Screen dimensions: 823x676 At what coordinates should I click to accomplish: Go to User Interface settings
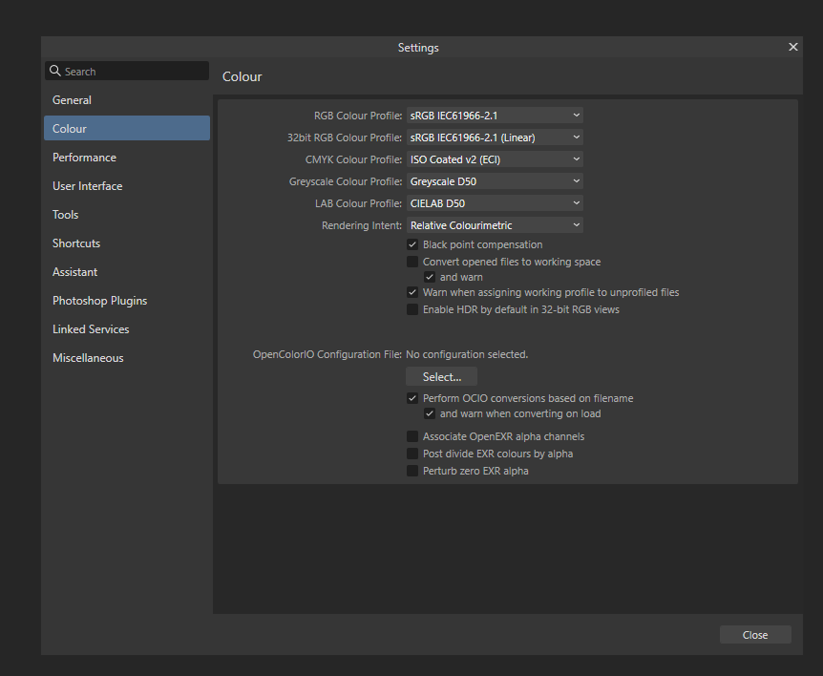click(x=127, y=186)
